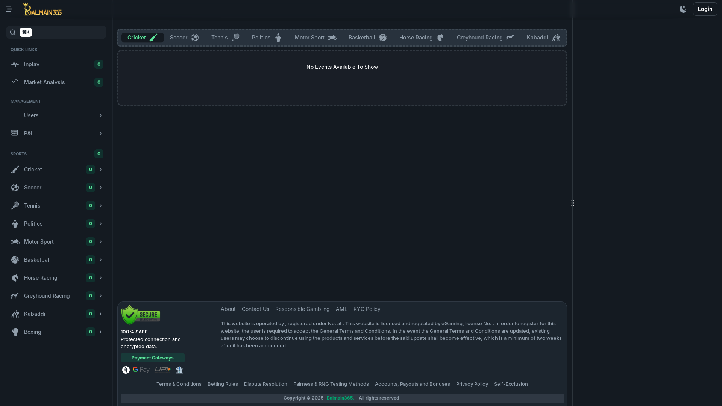Viewport: 722px width, 406px height.
Task: Expand Basketball in the sidebar
Action: 100,260
